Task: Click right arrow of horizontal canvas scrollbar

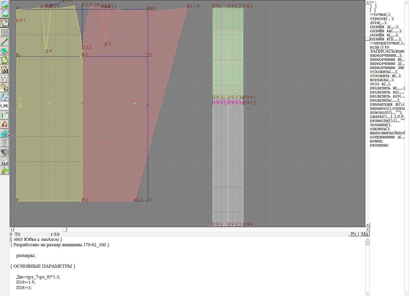Action: 368,229
